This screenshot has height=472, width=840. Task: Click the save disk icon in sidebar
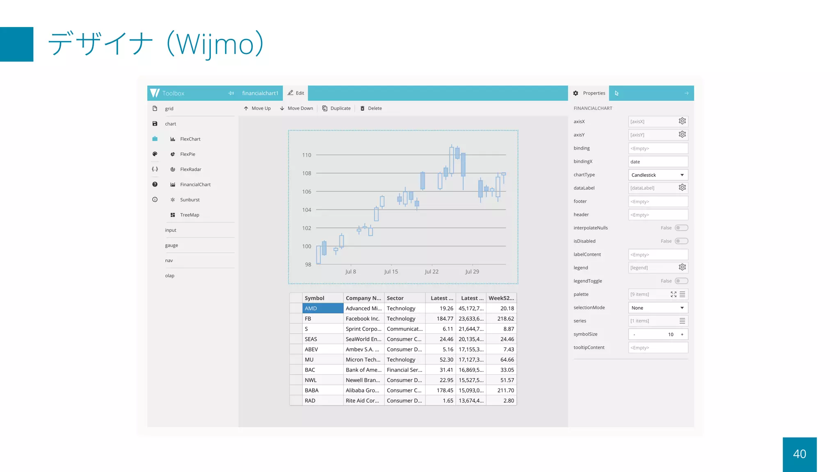pyautogui.click(x=155, y=124)
